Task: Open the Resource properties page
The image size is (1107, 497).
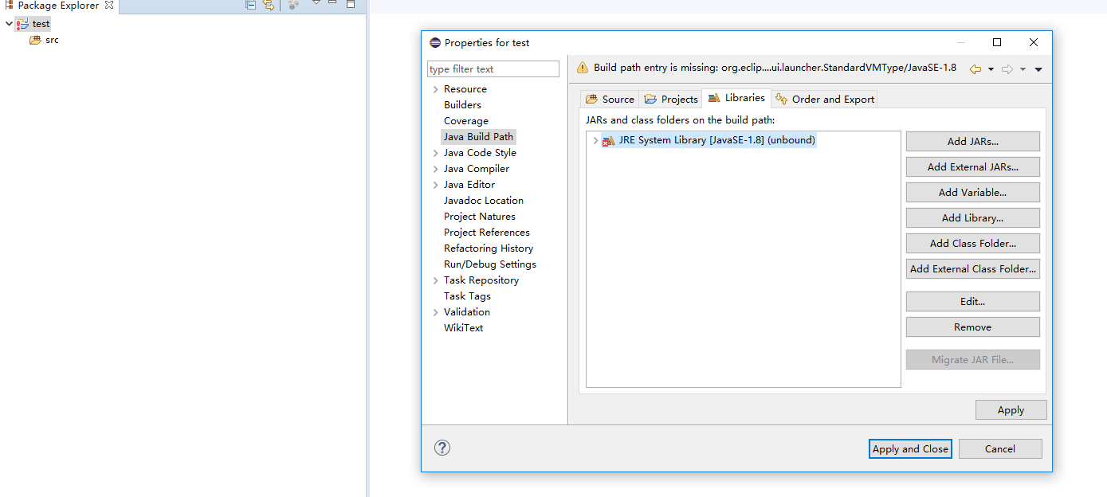Action: click(x=465, y=89)
